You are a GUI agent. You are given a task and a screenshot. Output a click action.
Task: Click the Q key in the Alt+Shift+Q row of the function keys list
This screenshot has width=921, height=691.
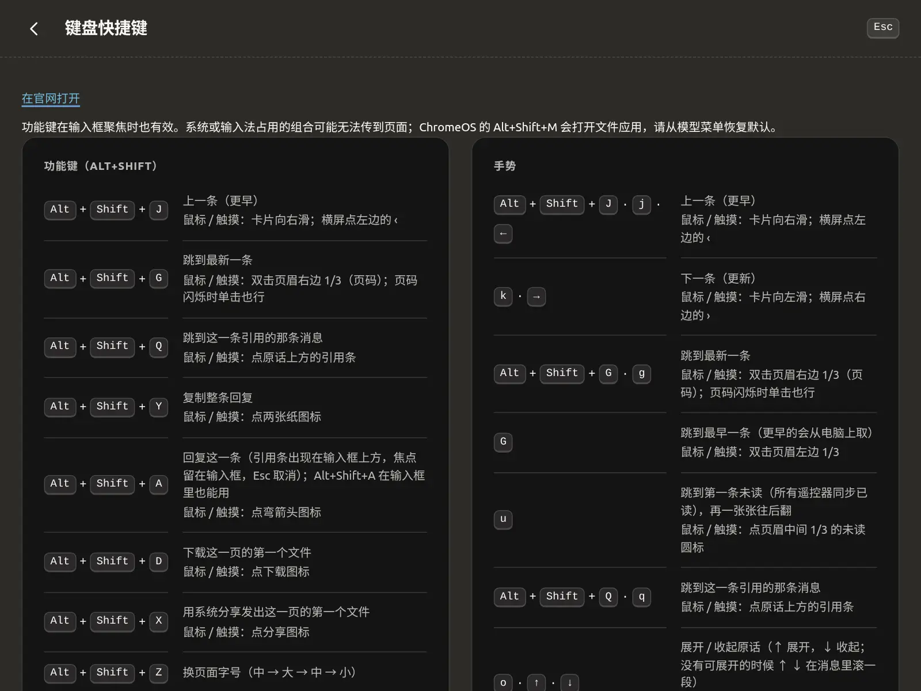159,346
